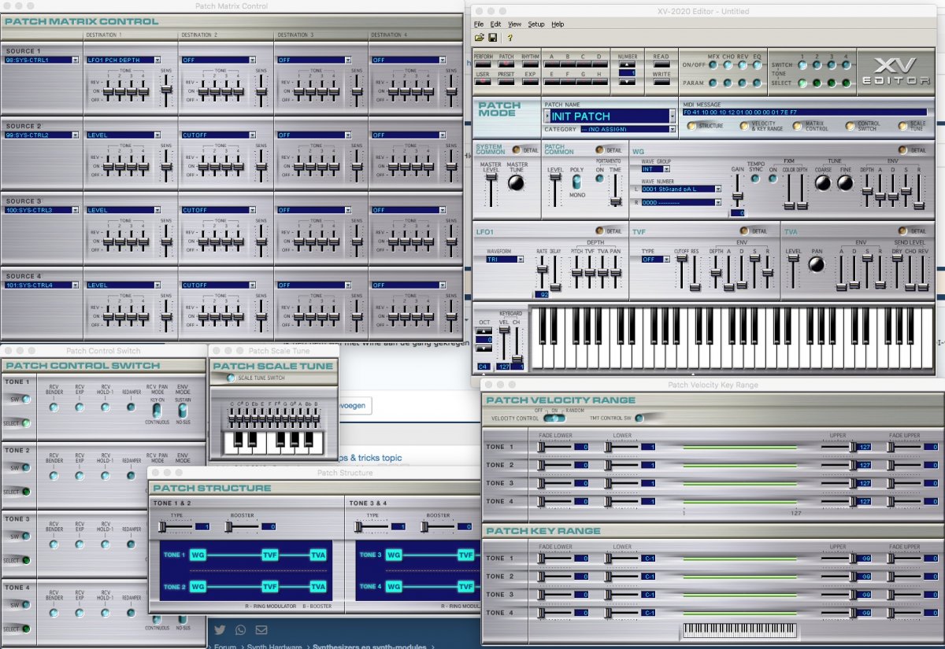This screenshot has height=649, width=945.
Task: Click the LFO1 section DETAIL button
Action: tap(601, 231)
